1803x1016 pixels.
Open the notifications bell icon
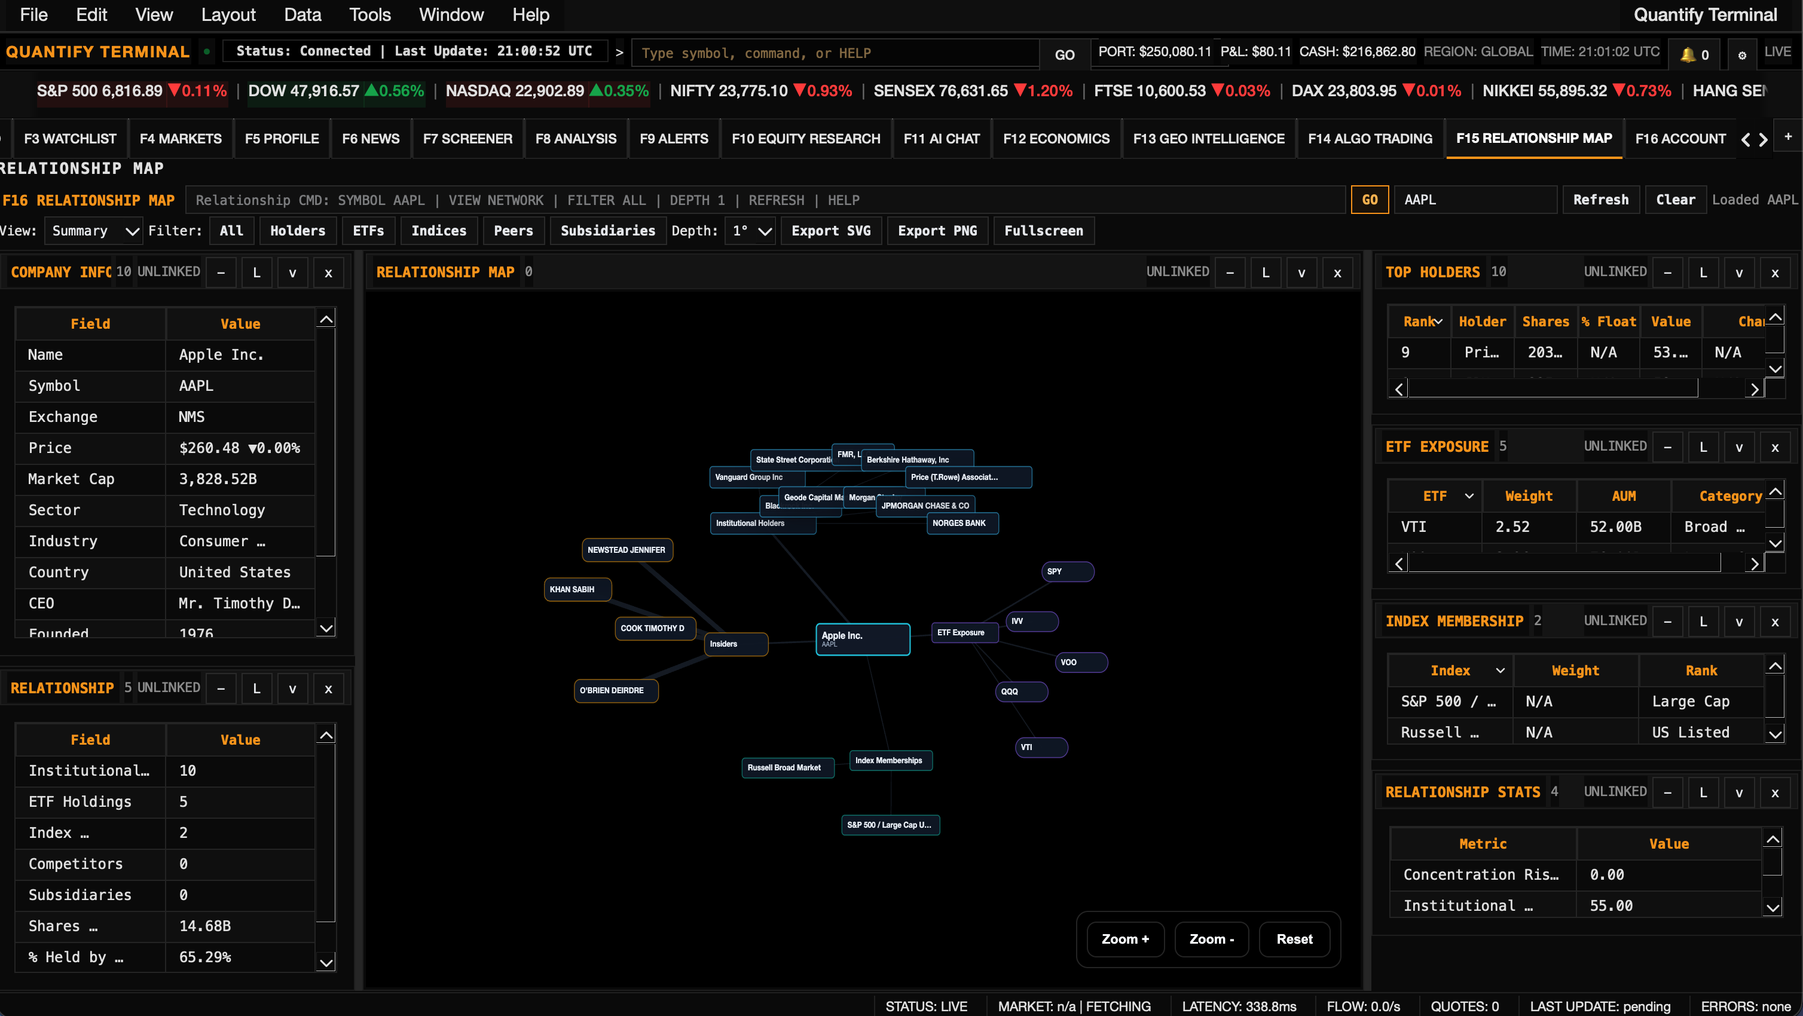click(x=1694, y=54)
